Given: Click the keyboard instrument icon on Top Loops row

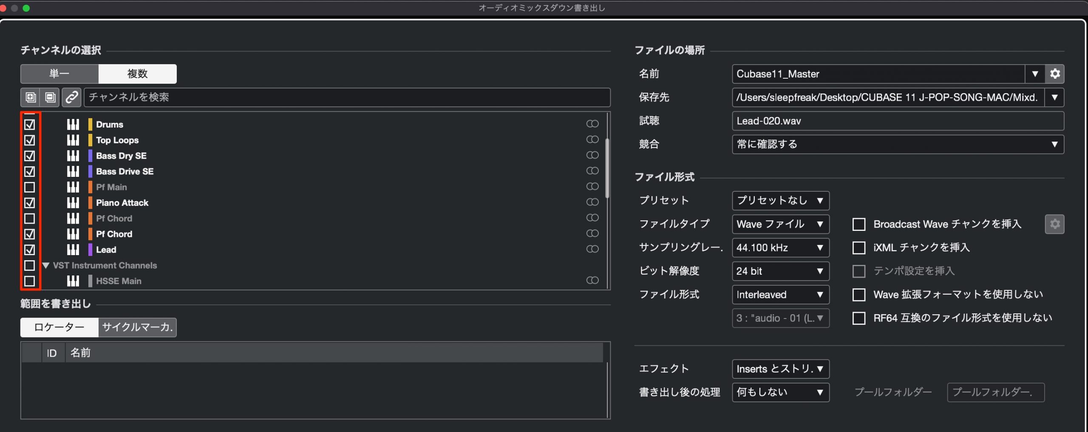Looking at the screenshot, I should coord(73,140).
